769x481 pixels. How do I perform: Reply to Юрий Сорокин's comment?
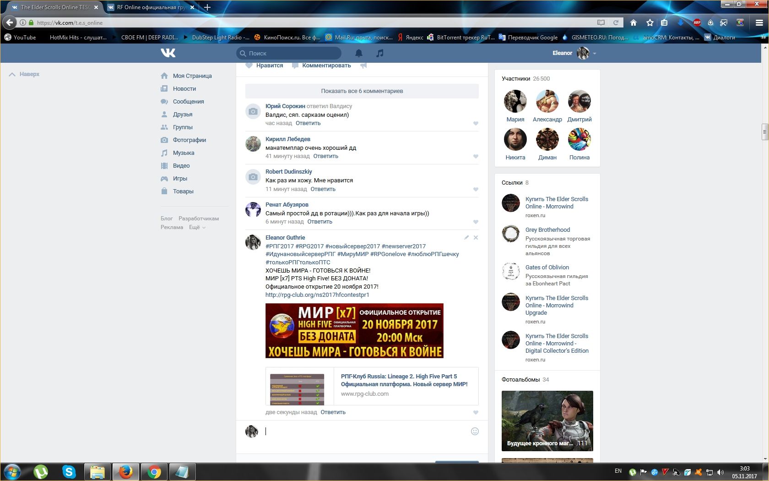(308, 123)
